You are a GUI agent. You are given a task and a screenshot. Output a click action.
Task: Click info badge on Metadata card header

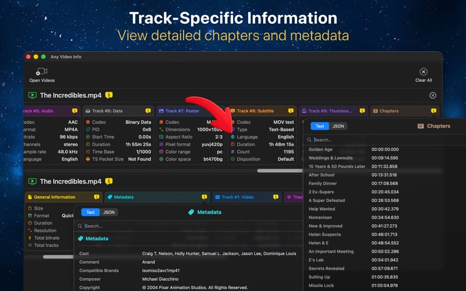tap(204, 197)
